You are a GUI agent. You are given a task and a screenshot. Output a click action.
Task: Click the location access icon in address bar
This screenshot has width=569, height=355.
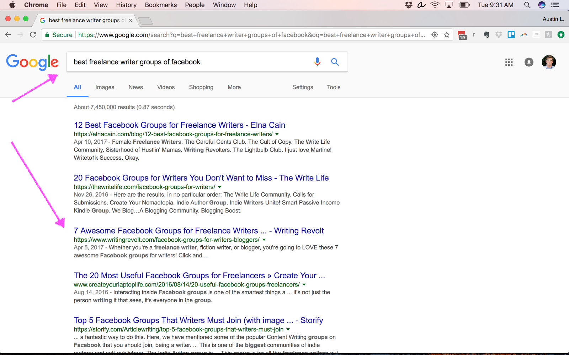(435, 34)
